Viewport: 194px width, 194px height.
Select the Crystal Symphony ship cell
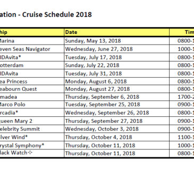(32, 146)
